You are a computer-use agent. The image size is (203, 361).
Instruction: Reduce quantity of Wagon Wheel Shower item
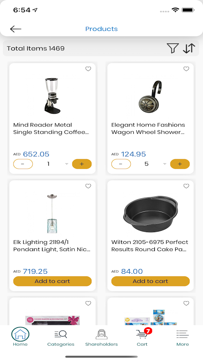(121, 164)
